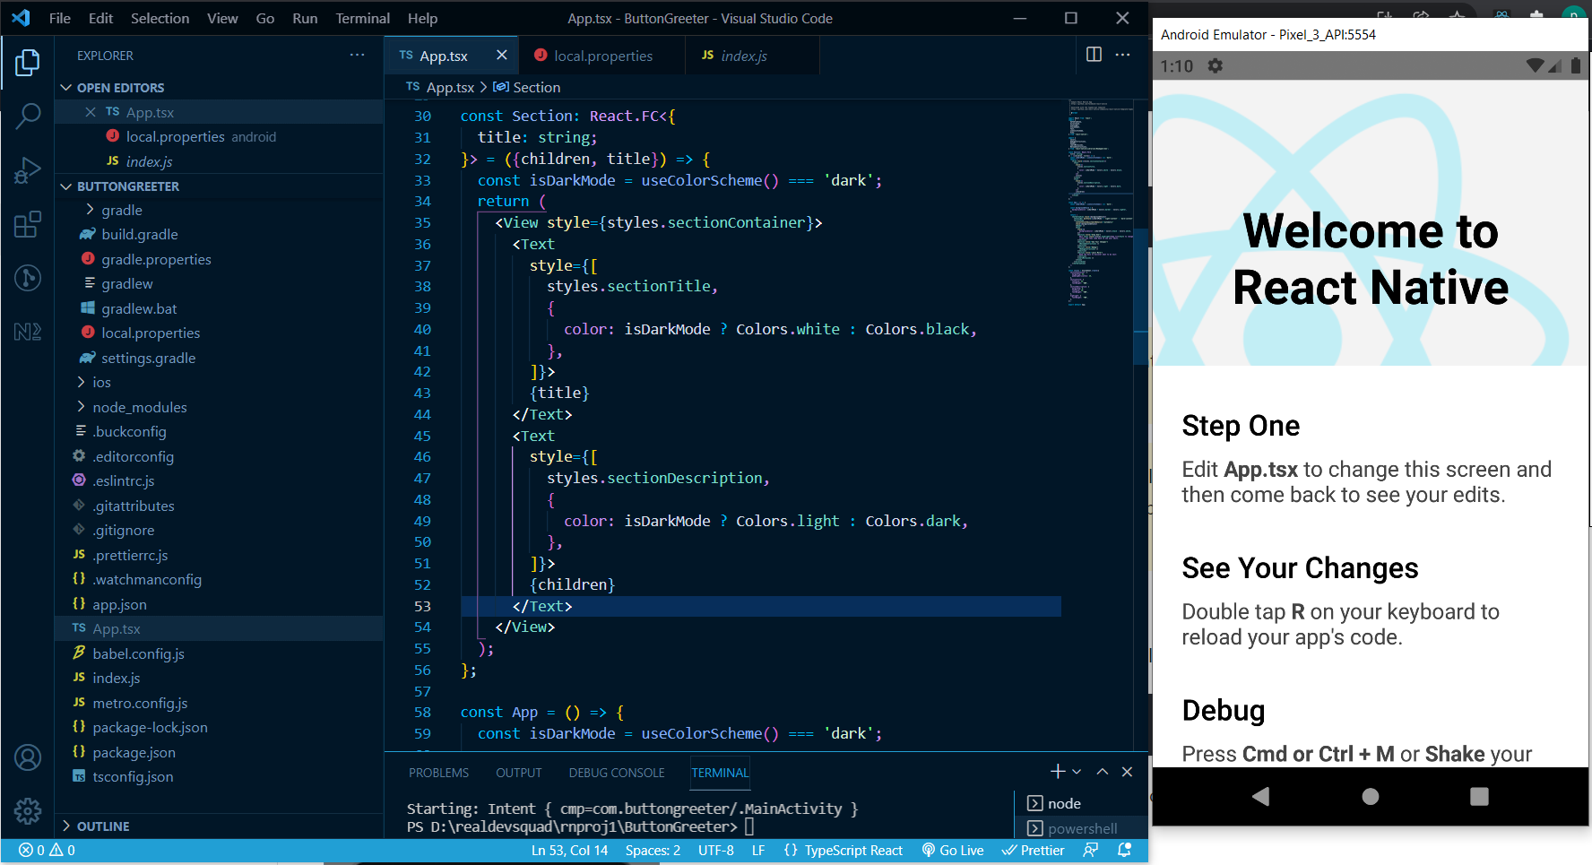The height and width of the screenshot is (865, 1592).
Task: Open the Selection menu
Action: click(x=160, y=18)
